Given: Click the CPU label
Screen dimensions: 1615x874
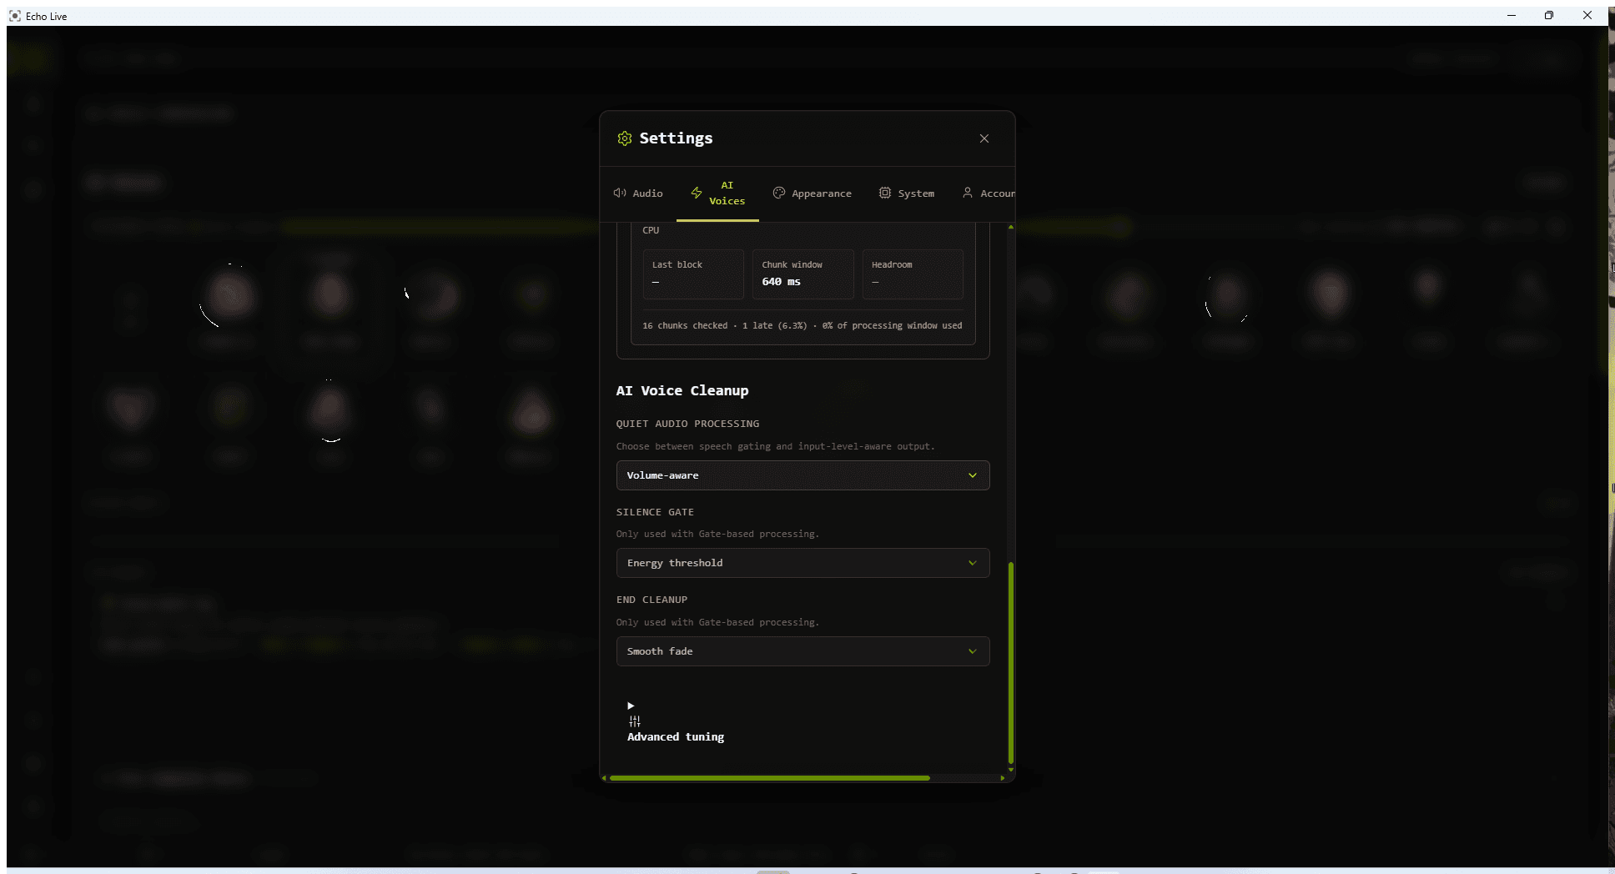Looking at the screenshot, I should [651, 230].
